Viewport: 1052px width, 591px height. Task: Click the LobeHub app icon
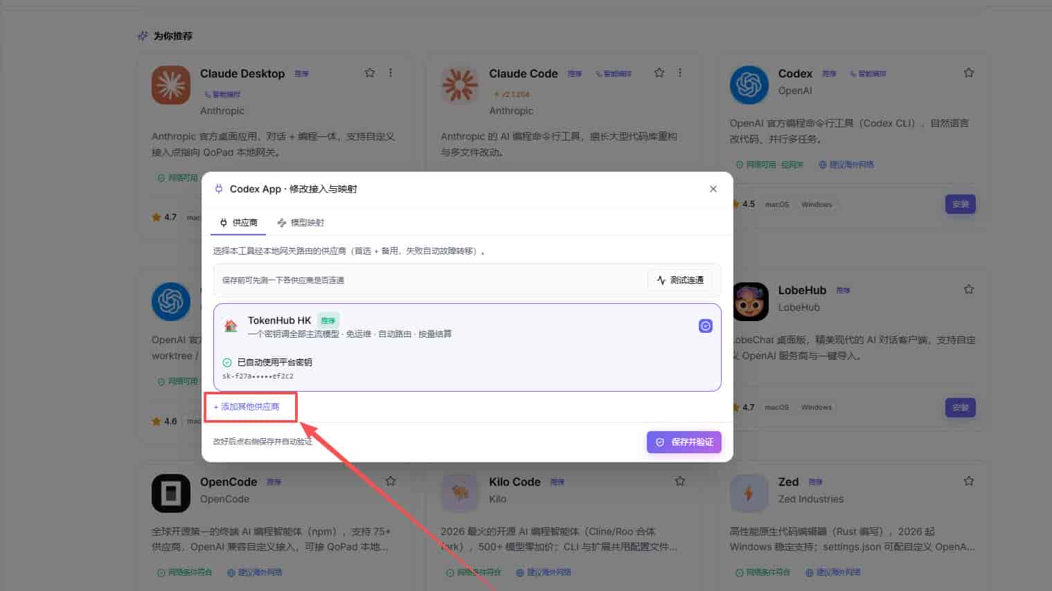(x=751, y=301)
